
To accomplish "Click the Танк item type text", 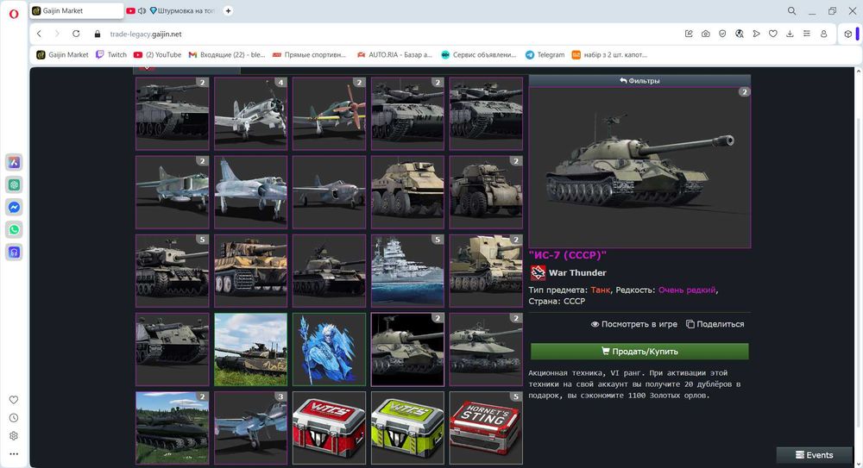I will point(601,290).
